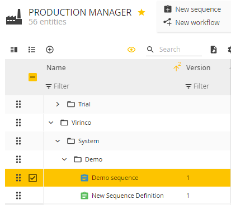Select the Demo folder row
The width and height of the screenshot is (231, 205).
(118, 159)
